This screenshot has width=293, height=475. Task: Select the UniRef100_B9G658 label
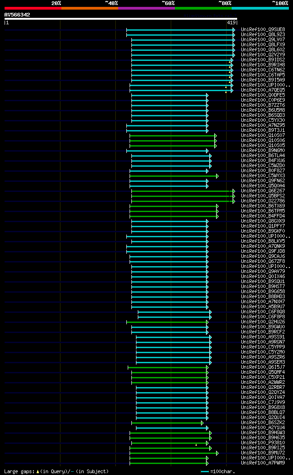[263, 291]
